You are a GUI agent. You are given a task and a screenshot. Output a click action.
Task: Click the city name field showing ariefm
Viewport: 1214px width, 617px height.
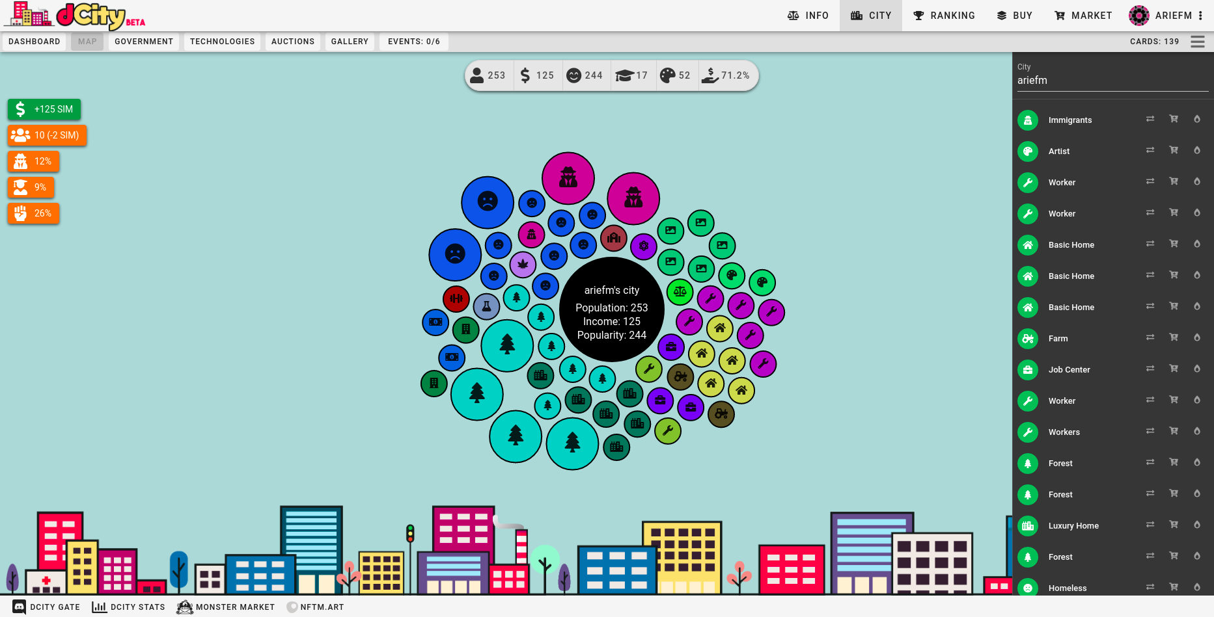[1113, 80]
